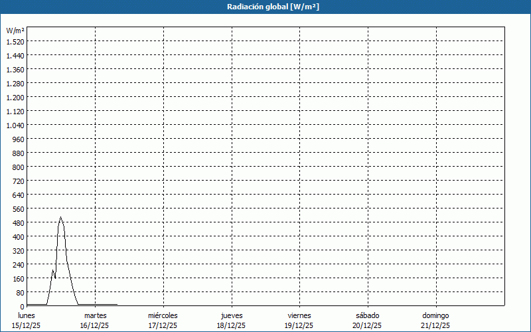Image resolution: width=531 pixels, height=332 pixels.
Task: Select the 1.440 y-axis value
Action: [x=15, y=56]
